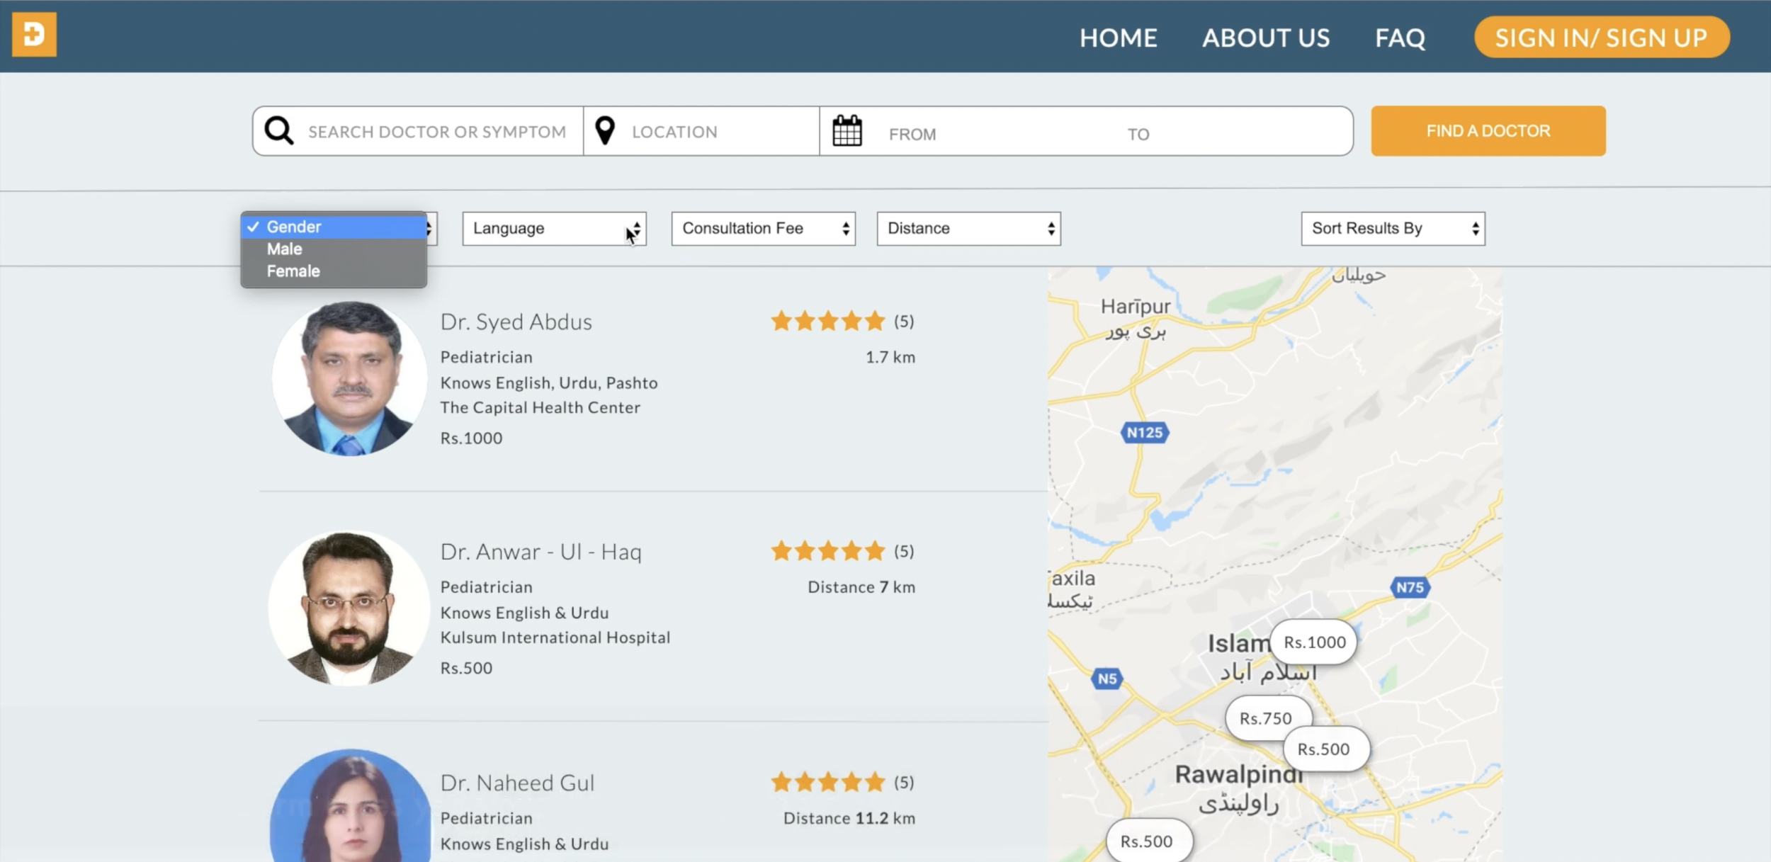Select Male in the Gender list
This screenshot has width=1771, height=862.
285,249
